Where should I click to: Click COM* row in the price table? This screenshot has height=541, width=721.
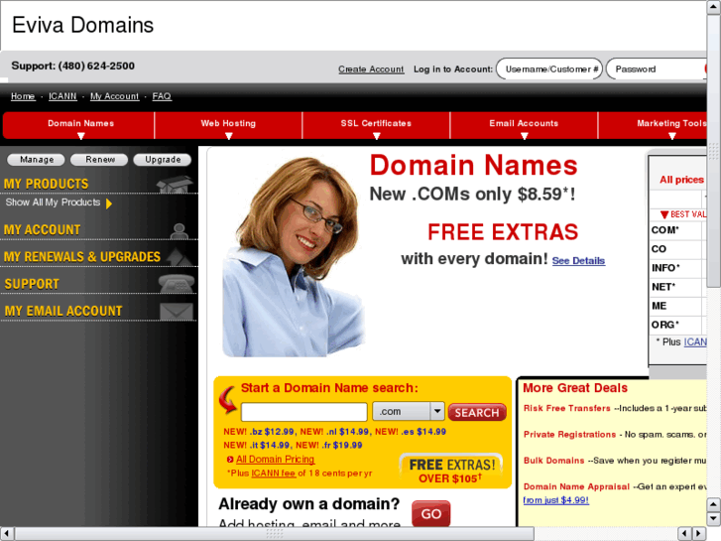pos(678,230)
